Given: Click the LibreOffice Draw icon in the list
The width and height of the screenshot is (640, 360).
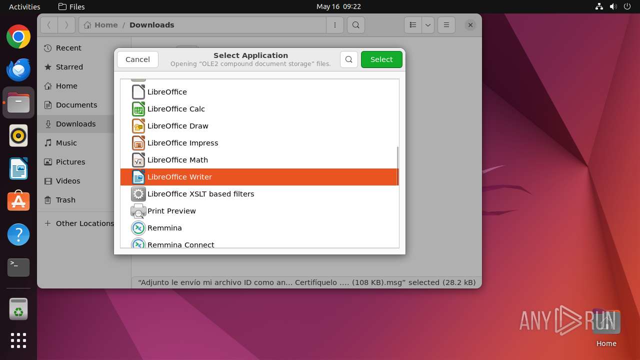Looking at the screenshot, I should coord(138,126).
